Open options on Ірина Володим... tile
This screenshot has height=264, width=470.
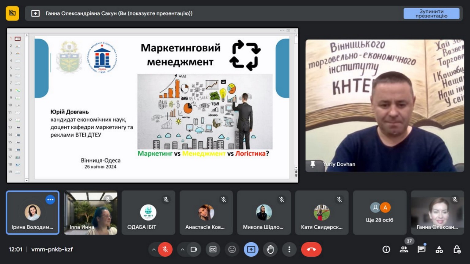tap(50, 200)
